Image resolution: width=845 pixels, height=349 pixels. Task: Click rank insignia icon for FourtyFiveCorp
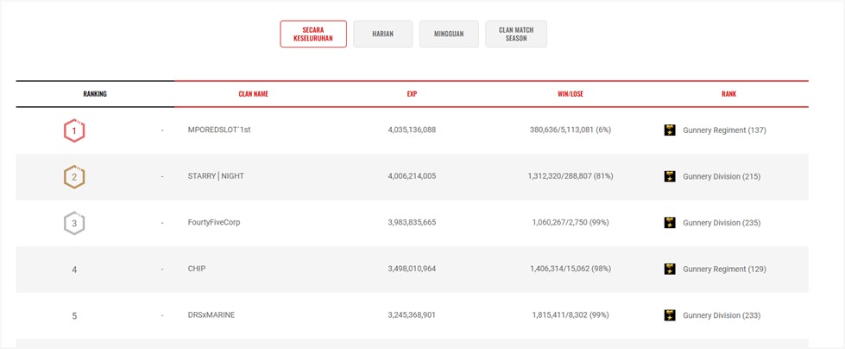click(669, 223)
